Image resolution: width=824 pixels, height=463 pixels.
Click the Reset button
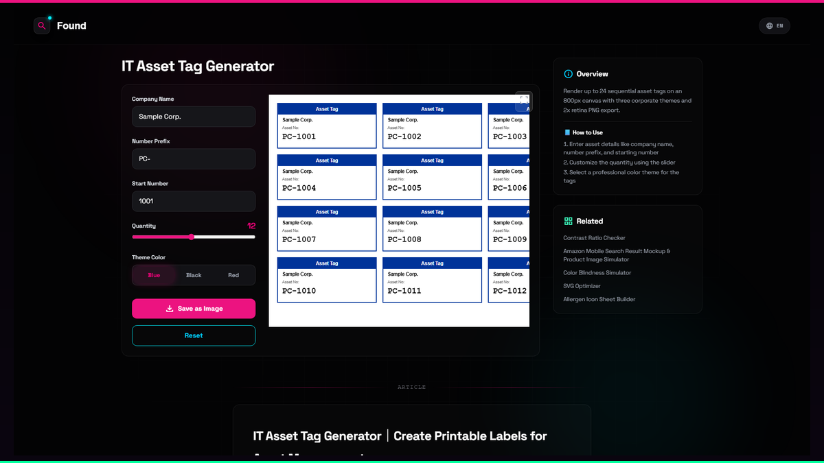(194, 335)
